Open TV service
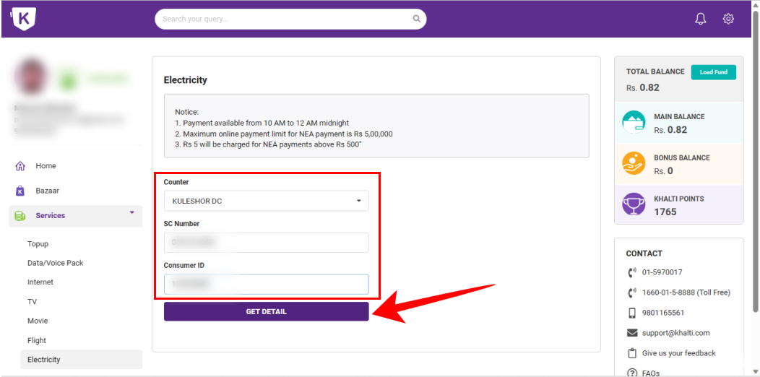This screenshot has width=760, height=377. click(32, 301)
